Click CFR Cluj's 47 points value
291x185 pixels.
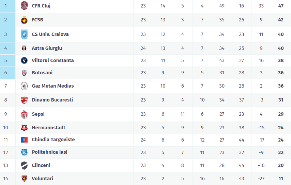click(x=281, y=6)
